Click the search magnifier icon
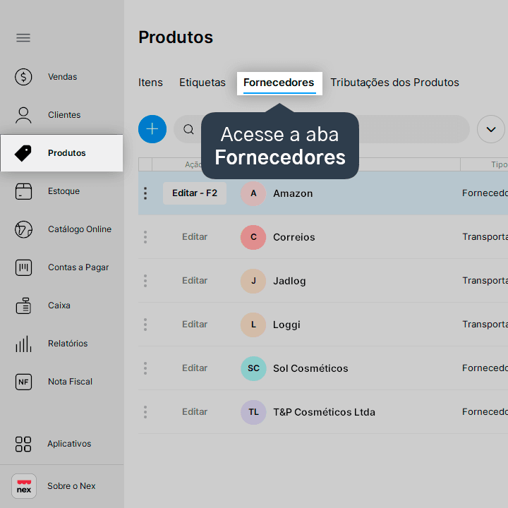 click(188, 129)
